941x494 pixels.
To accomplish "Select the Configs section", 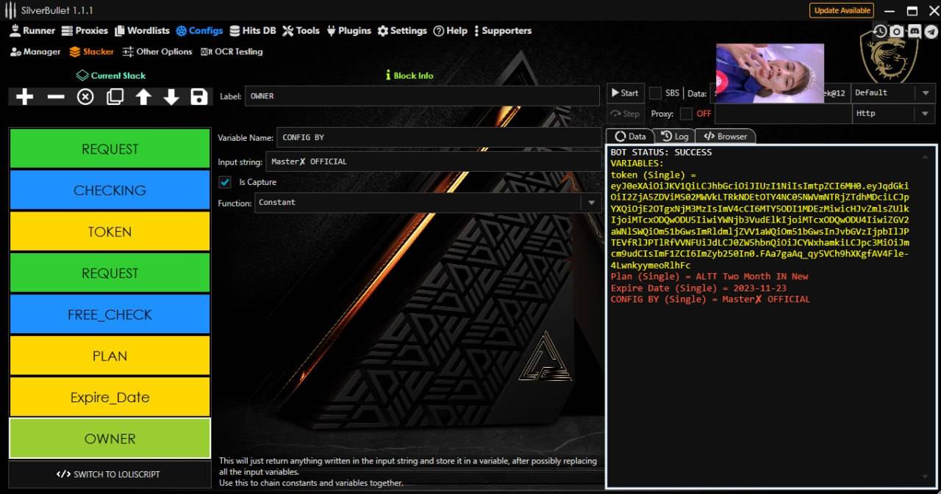I will 199,31.
